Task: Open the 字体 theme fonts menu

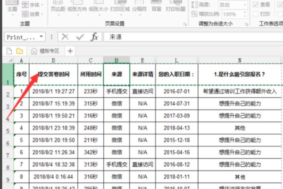Action: pos(33,5)
